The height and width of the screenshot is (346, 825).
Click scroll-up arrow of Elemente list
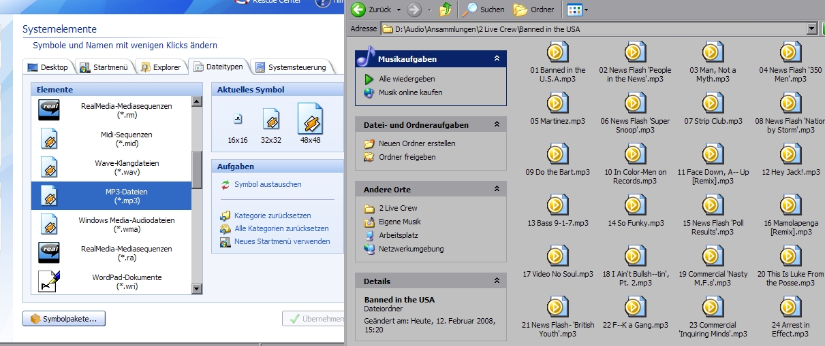tap(197, 102)
